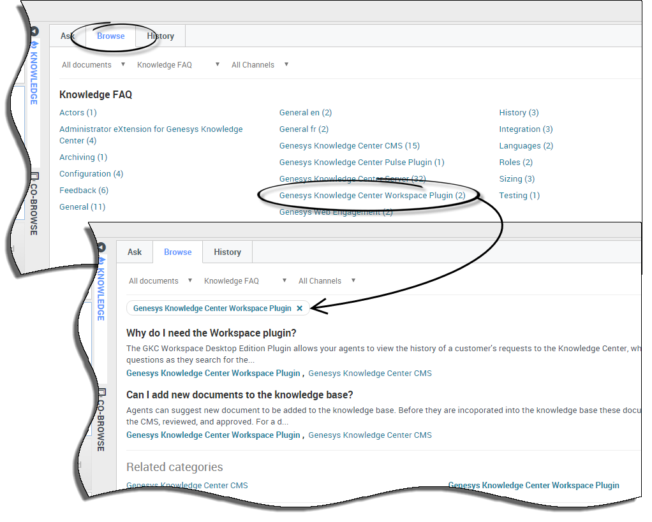Switch to the circled Browse tab
Viewport: 652px width, 522px height.
click(x=111, y=36)
